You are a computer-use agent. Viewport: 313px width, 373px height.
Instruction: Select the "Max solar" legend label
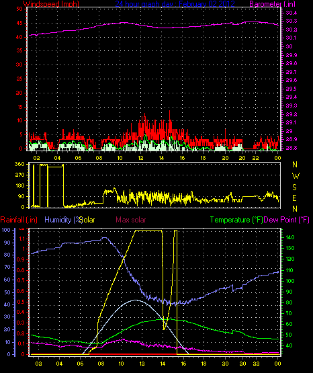click(x=131, y=220)
